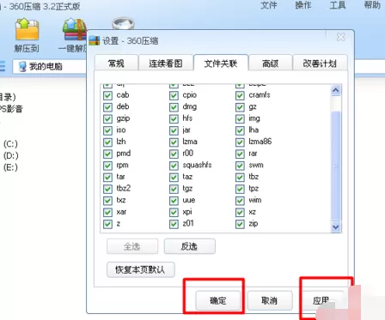Toggle the lha checkbox
The image size is (385, 320).
tap(240, 130)
